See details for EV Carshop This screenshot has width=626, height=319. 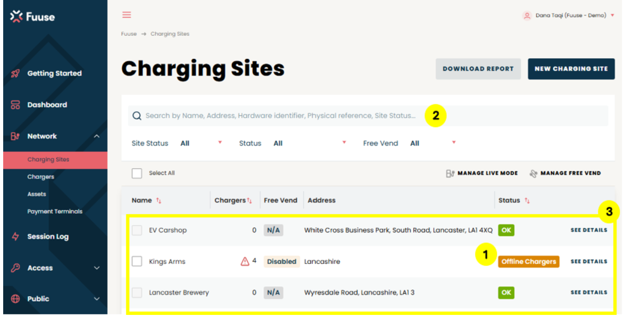(589, 230)
